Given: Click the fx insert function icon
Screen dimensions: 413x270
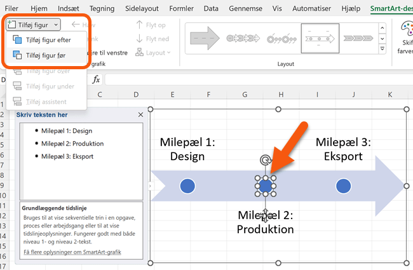Looking at the screenshot, I should [97, 79].
